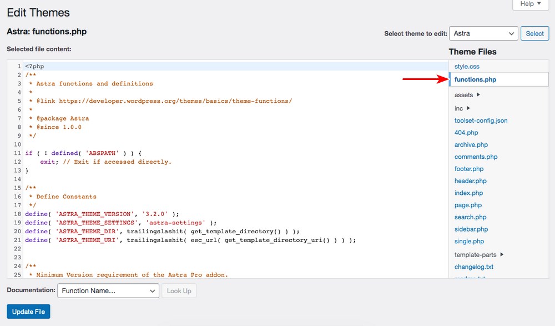Open footer.php theme file
Viewport: 555px width, 326px height.
[x=469, y=169]
